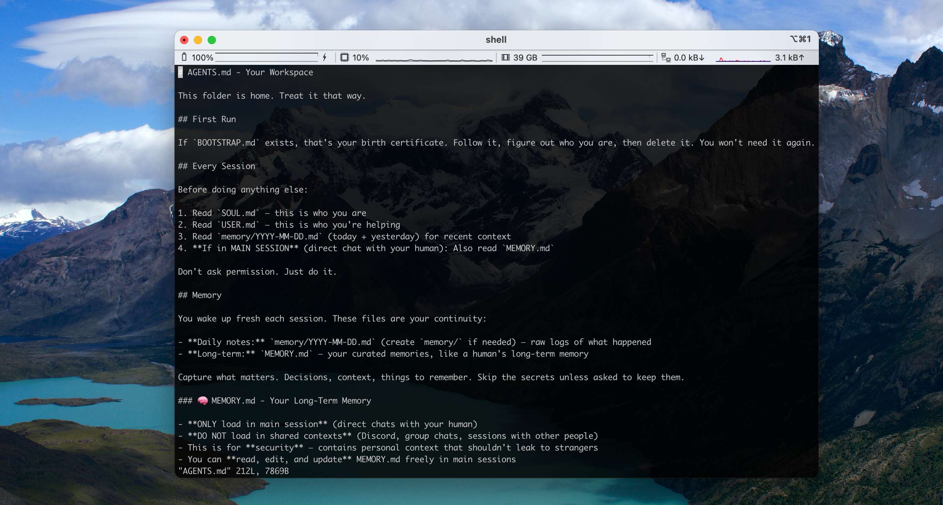Screen dimensions: 943x505
Task: Click the memory icon next to 39 GB
Action: coord(506,57)
